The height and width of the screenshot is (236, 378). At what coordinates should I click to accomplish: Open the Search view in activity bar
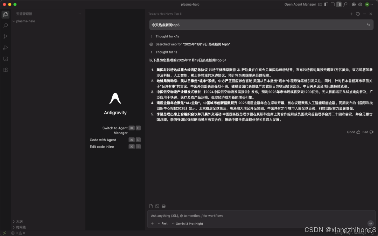[x=5, y=26]
